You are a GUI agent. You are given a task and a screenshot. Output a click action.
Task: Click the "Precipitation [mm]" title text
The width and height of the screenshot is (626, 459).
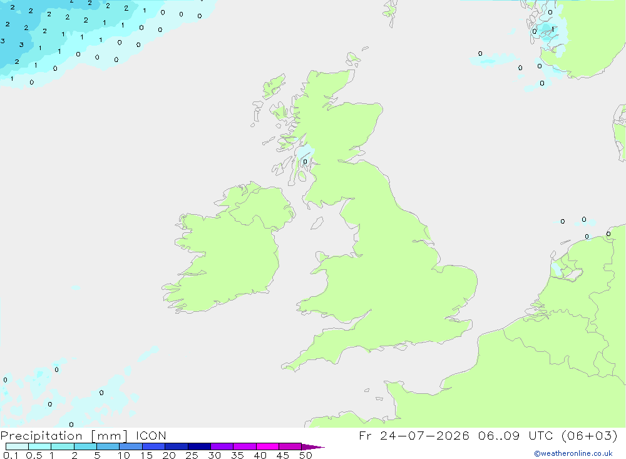[x=64, y=436]
